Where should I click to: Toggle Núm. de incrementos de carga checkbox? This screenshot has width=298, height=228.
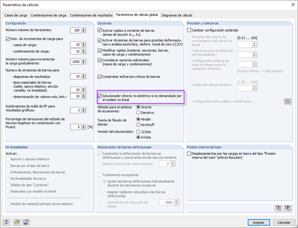click(7, 39)
